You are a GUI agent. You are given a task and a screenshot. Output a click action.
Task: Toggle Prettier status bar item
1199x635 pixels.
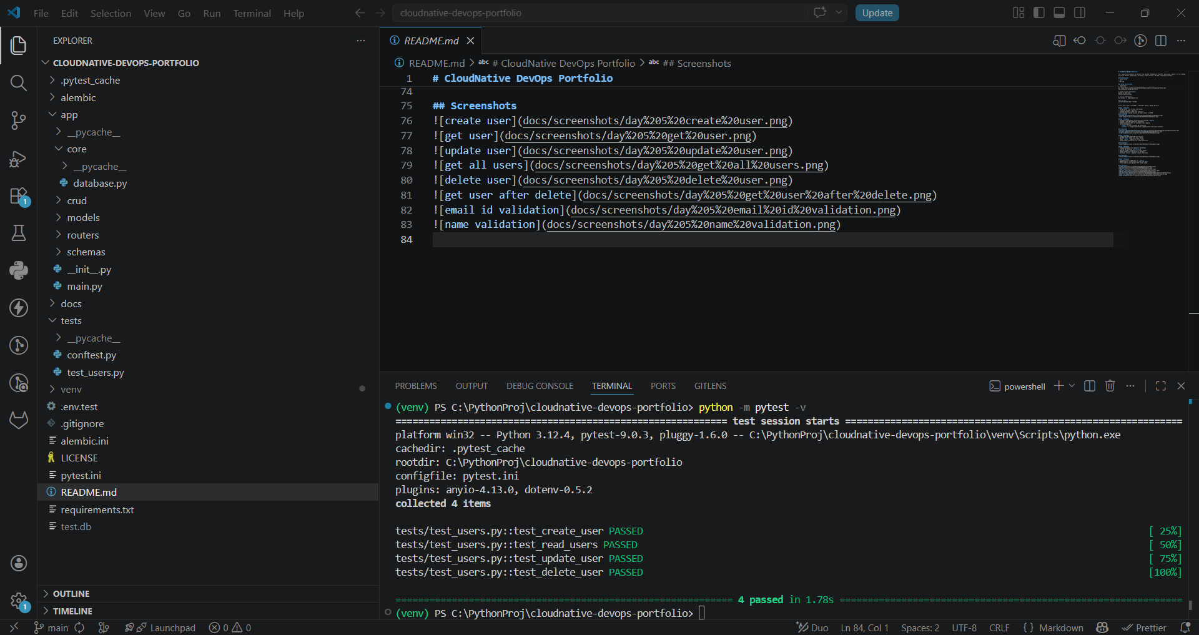tap(1144, 628)
